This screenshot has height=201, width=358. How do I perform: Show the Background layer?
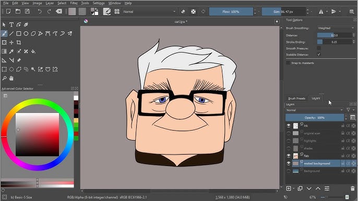[x=289, y=171]
